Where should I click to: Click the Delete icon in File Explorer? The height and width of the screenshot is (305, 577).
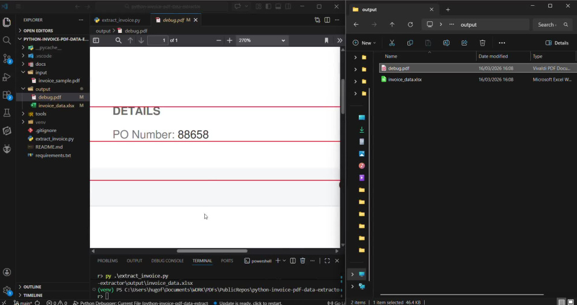tap(482, 43)
